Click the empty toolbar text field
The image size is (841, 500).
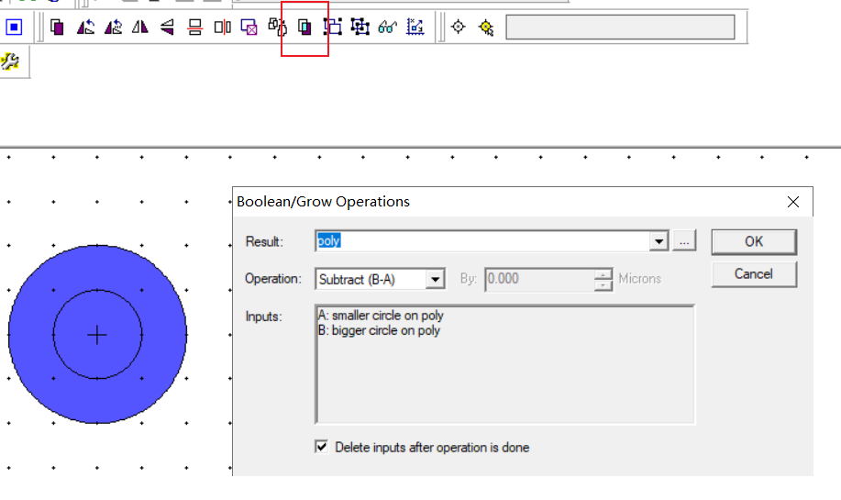point(620,27)
